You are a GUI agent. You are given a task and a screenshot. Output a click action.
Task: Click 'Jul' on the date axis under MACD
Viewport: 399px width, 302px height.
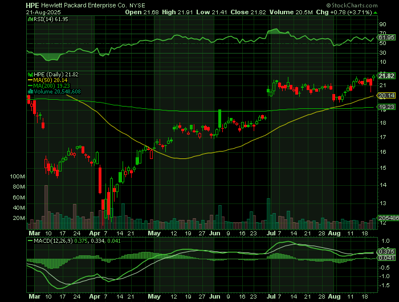[x=271, y=297]
